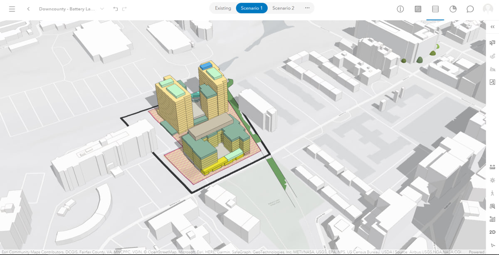499x255 pixels.
Task: Switch to Scenario 2 tab
Action: (x=283, y=8)
